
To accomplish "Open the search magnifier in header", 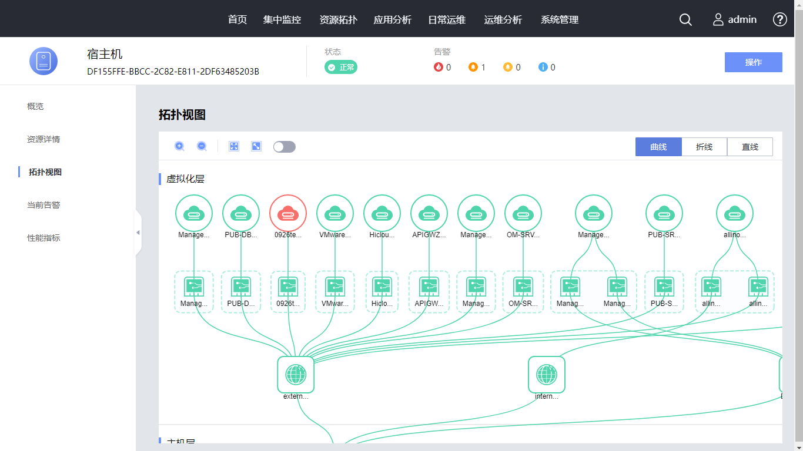I will click(x=685, y=19).
